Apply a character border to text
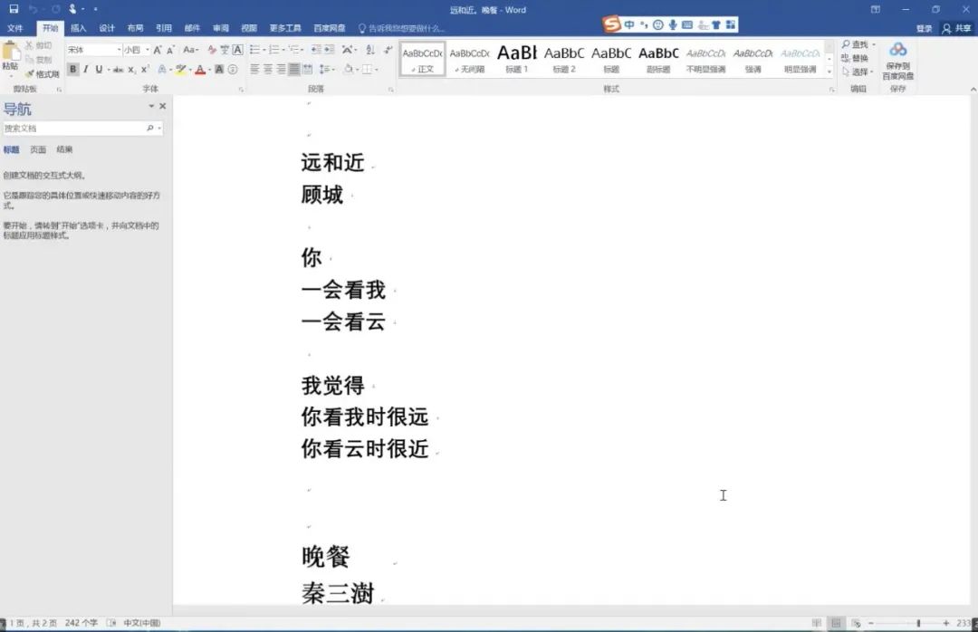978x632 pixels. 237,50
